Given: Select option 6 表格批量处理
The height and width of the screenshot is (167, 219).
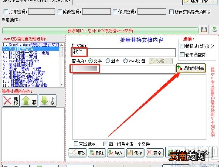Looking at the screenshot, I should [x=31, y=65].
